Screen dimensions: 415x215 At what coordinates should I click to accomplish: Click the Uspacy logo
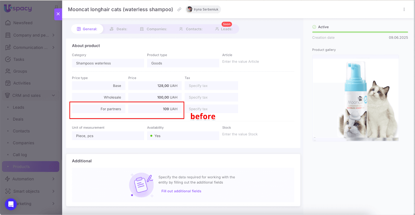(x=18, y=8)
